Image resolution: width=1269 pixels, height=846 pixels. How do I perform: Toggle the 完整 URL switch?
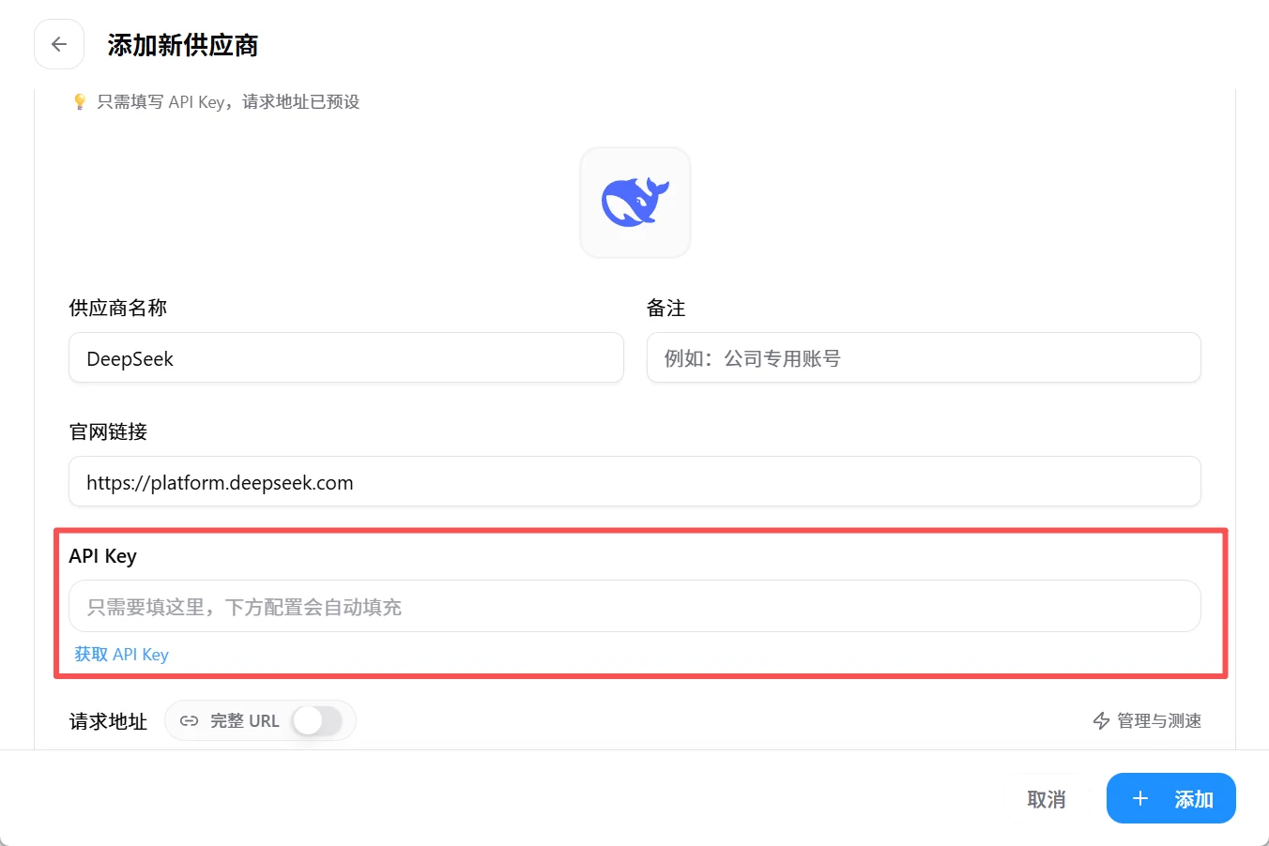coord(316,721)
